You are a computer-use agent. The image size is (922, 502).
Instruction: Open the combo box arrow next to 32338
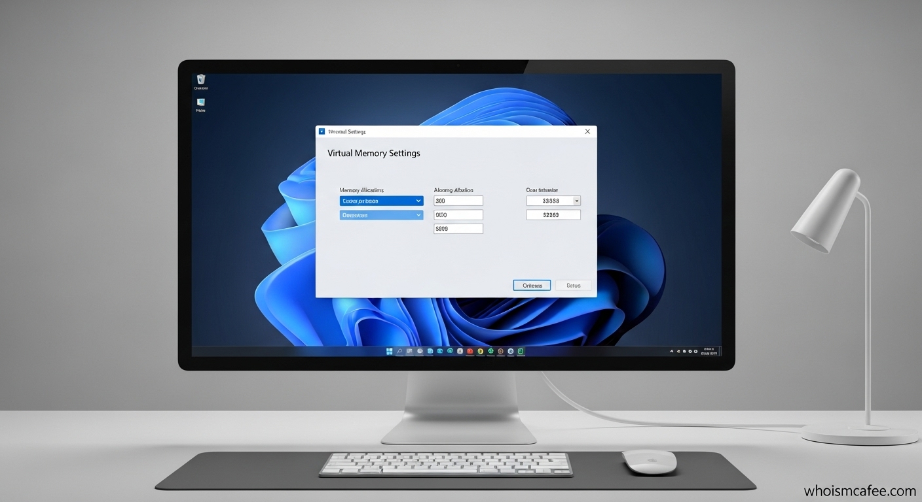click(576, 201)
